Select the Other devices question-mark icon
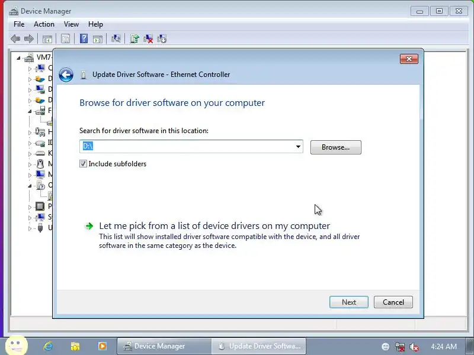This screenshot has width=474, height=355. tap(40, 185)
